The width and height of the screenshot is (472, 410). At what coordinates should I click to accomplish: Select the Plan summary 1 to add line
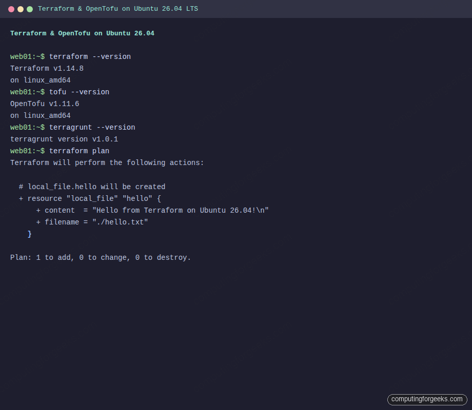pos(100,257)
